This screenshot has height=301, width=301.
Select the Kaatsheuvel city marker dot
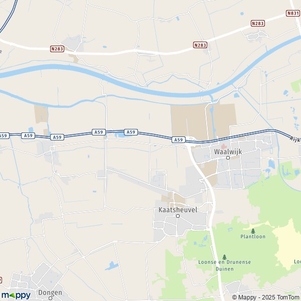[178, 216]
